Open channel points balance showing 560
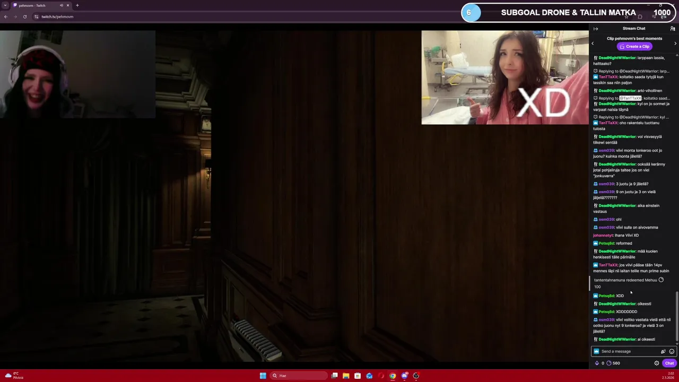 click(x=613, y=363)
